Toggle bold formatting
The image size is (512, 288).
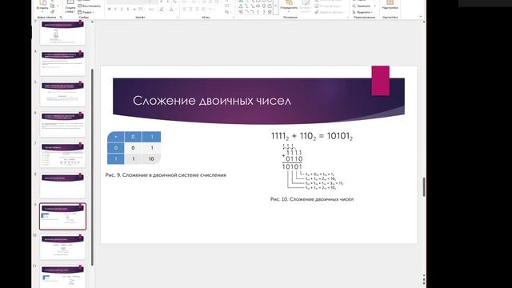110,10
